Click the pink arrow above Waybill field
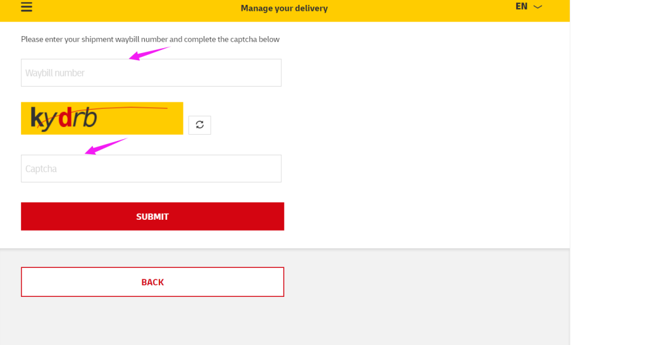The height and width of the screenshot is (345, 652). pos(149,54)
